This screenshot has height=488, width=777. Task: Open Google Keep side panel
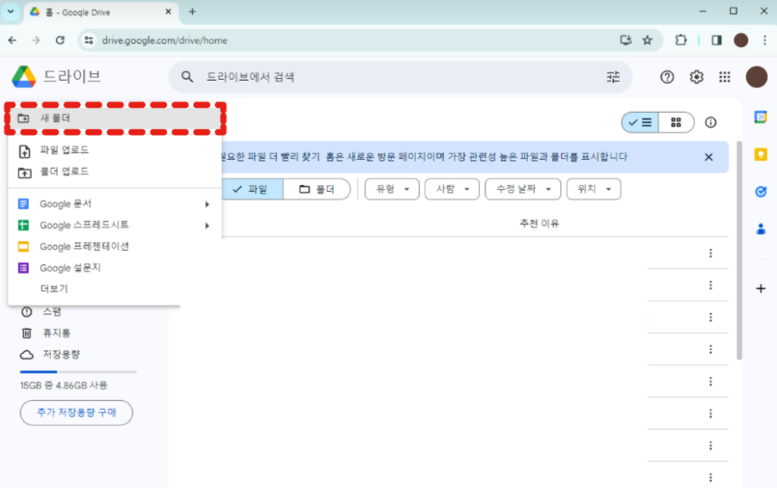pos(761,155)
